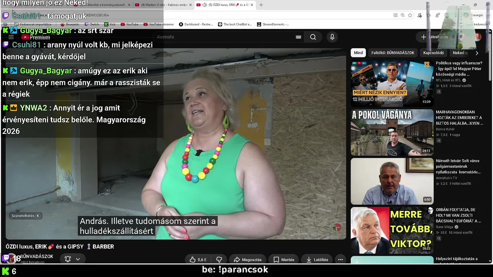Open the Bevezetés bookmark

click(70, 24)
